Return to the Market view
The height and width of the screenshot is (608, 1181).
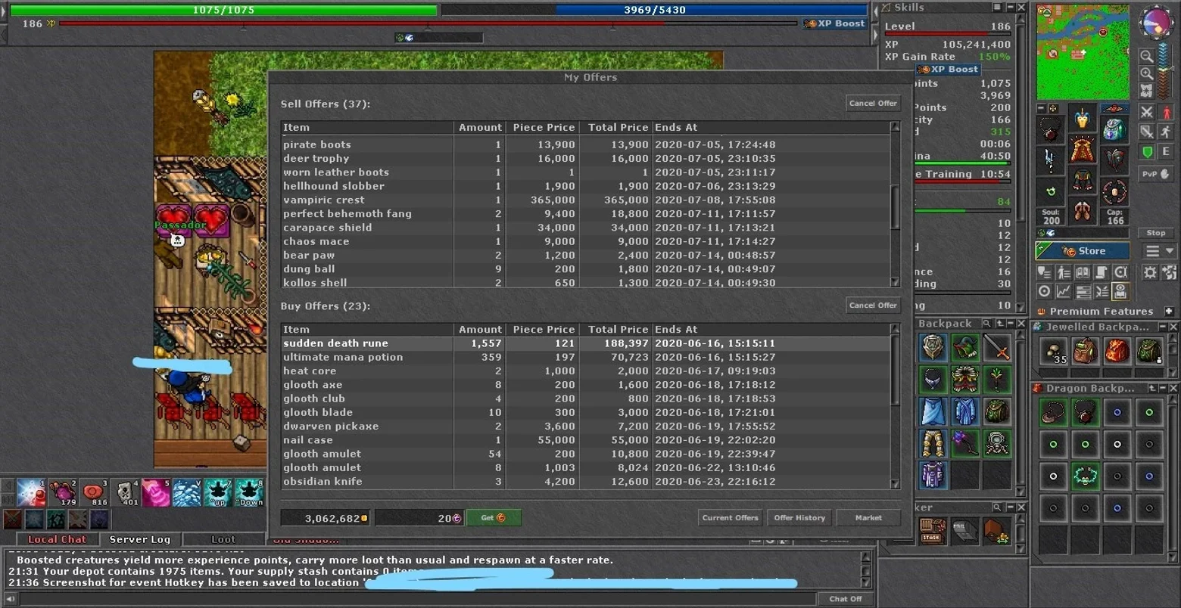coord(868,518)
